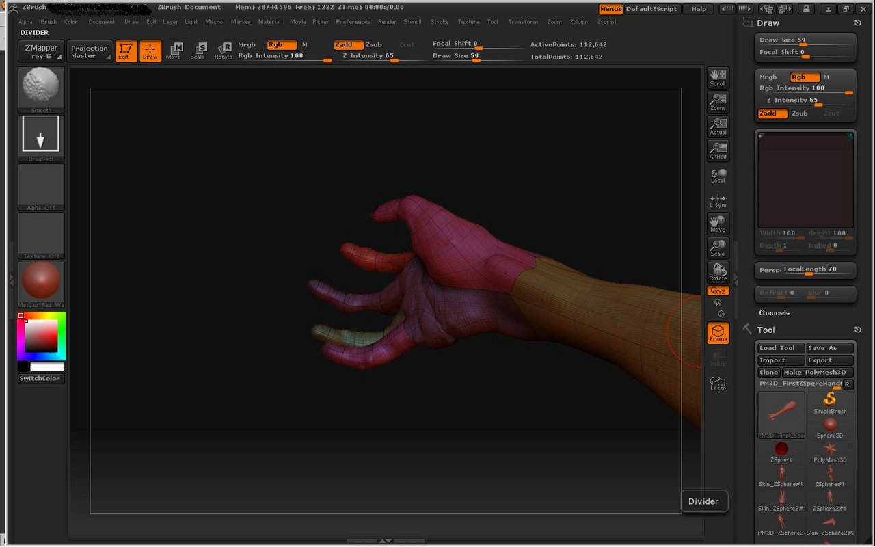Viewport: 875px width, 547px height.
Task: Toggle Mrgb painting mode
Action: [246, 44]
